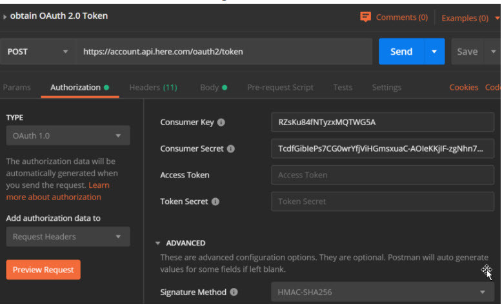
Task: Click info icon beside Signature Method
Action: [x=234, y=292]
